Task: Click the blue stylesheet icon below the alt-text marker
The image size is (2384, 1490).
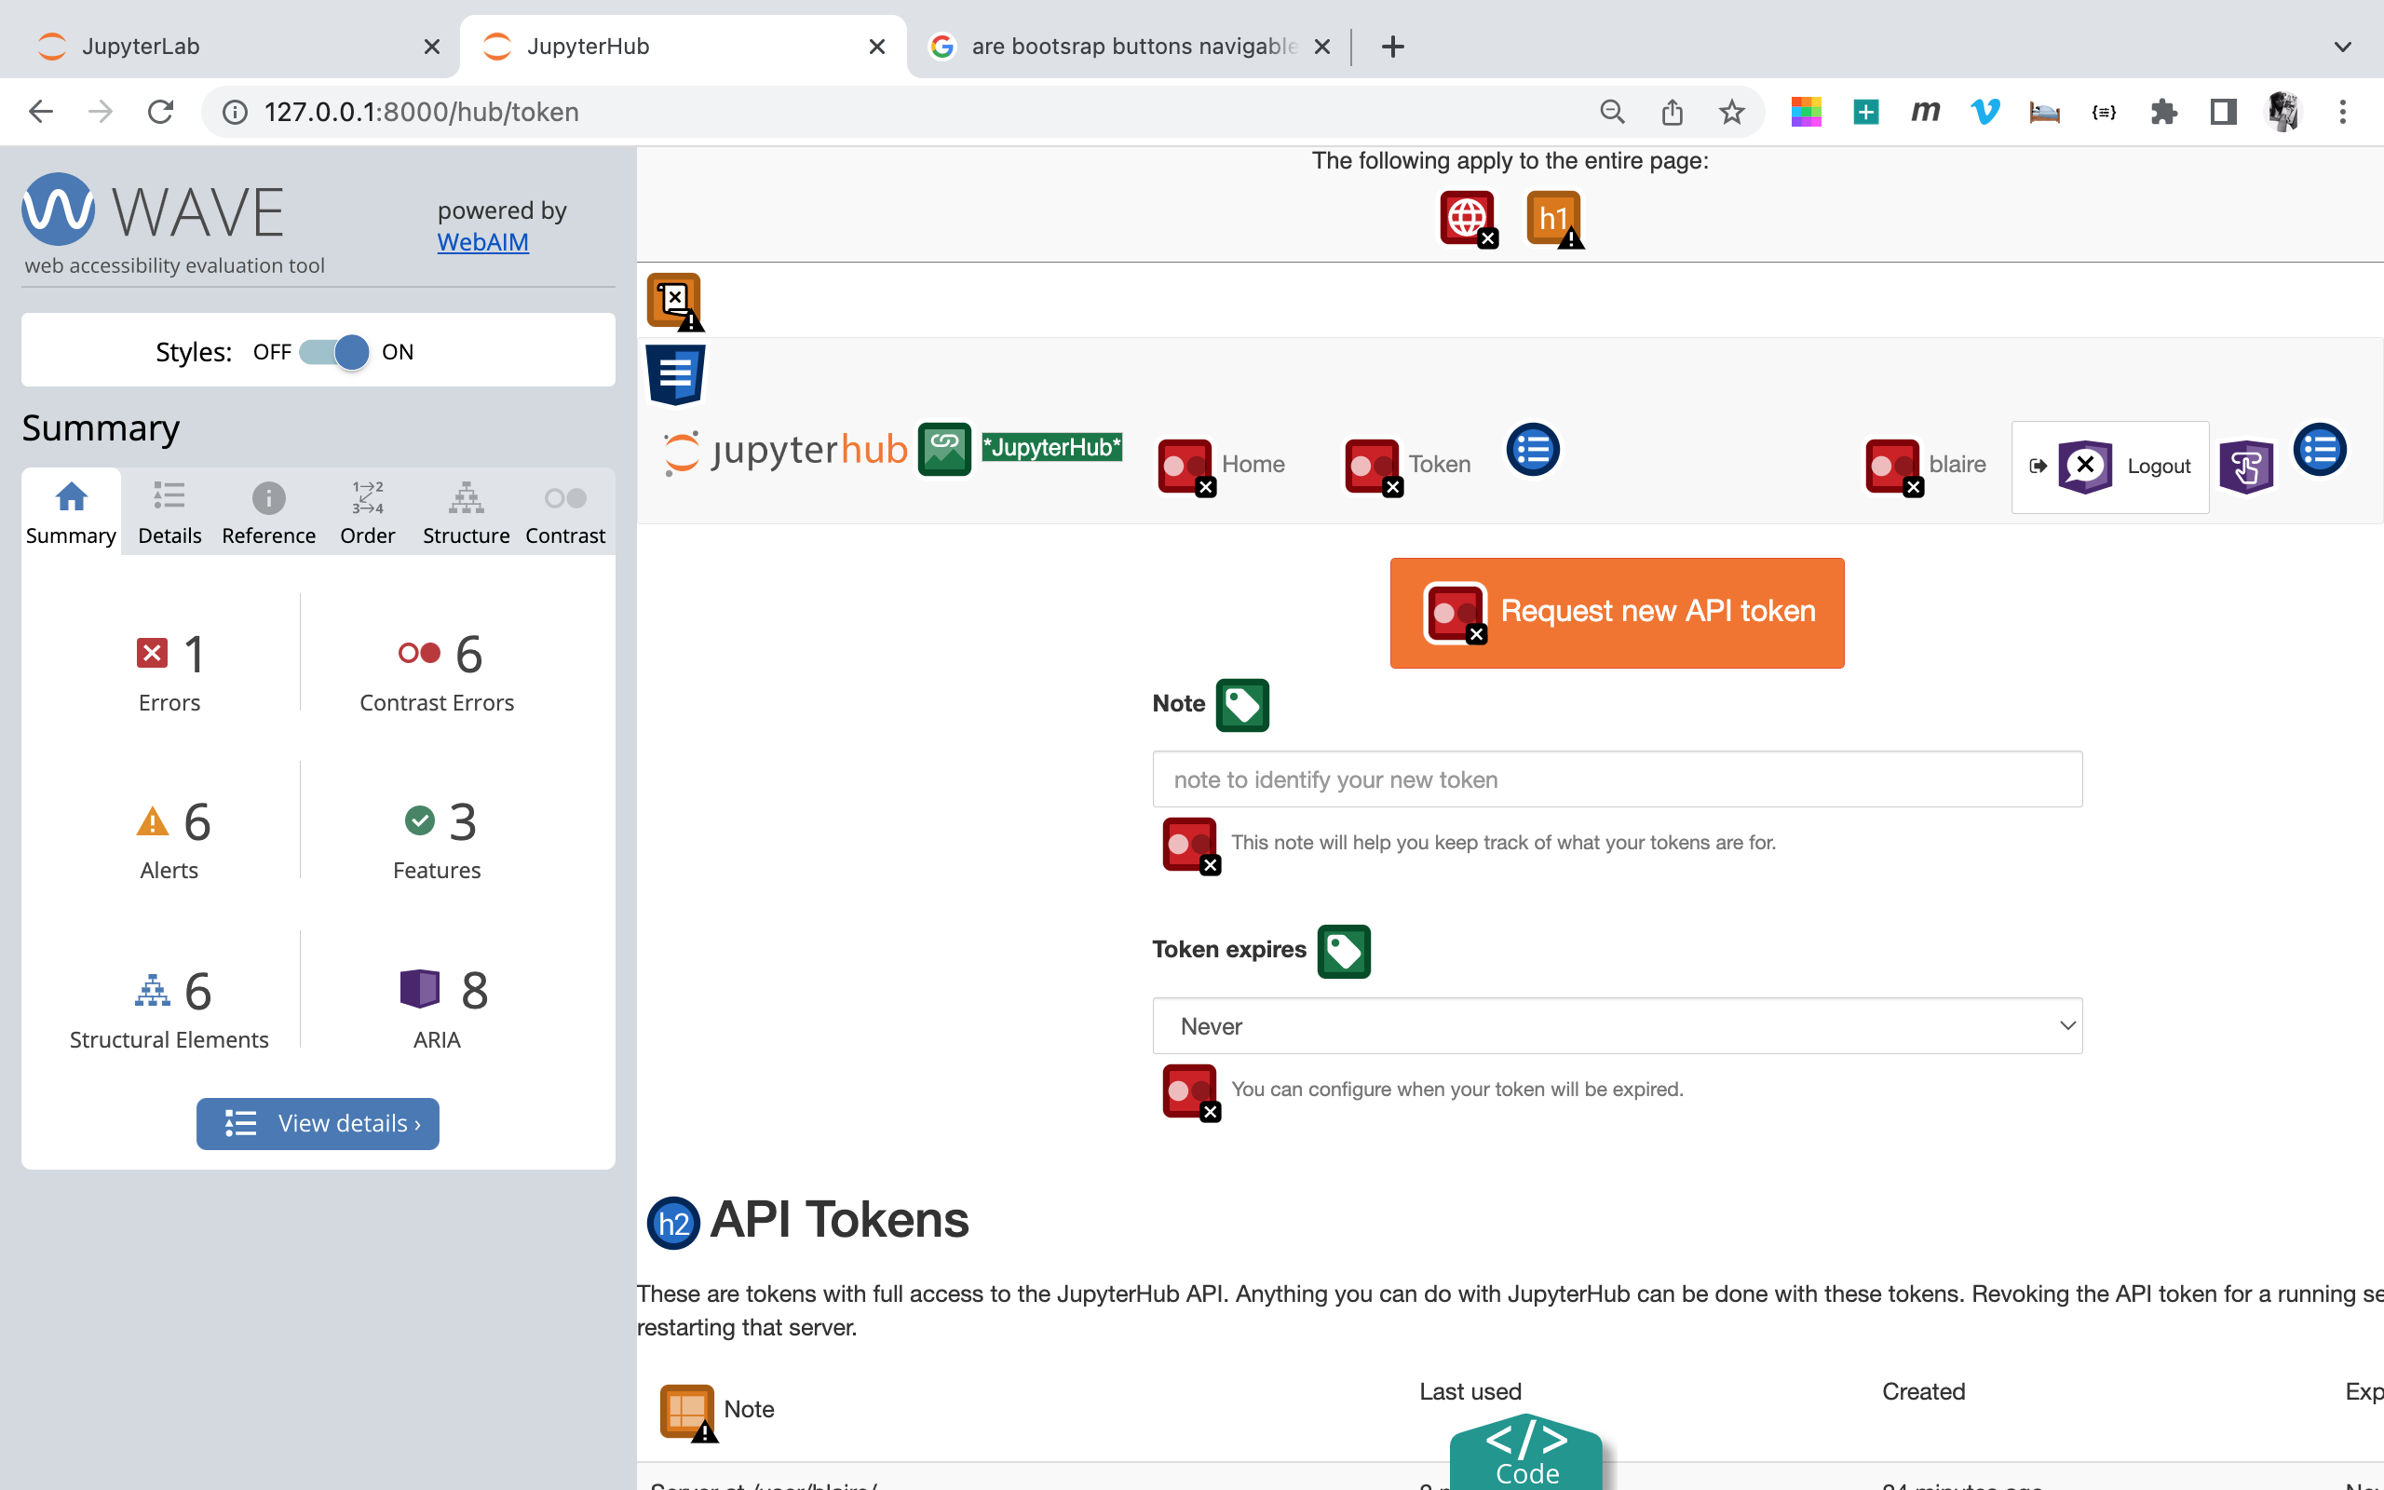Action: pos(676,374)
